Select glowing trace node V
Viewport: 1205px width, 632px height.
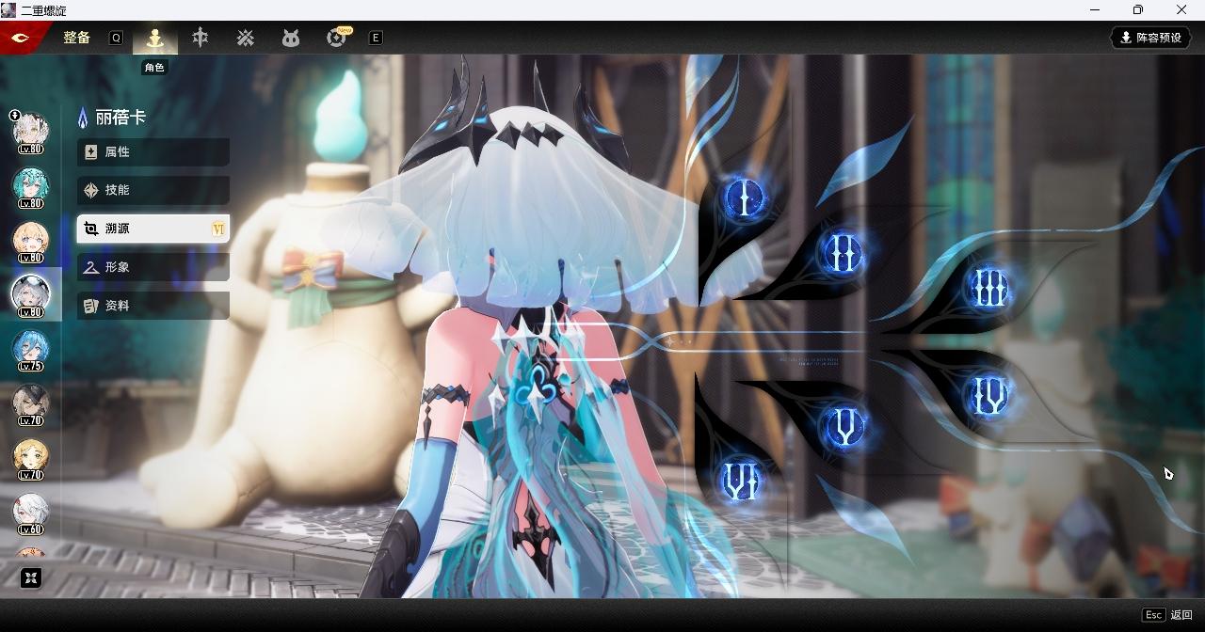(x=843, y=428)
